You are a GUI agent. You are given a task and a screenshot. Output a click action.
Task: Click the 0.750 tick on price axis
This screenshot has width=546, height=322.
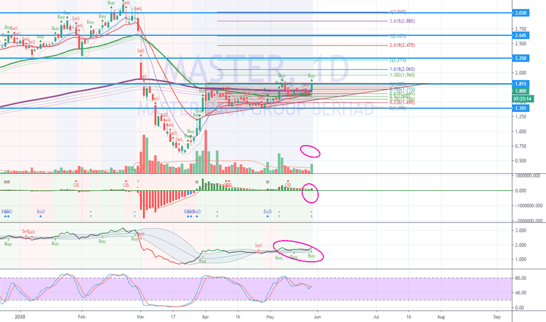click(521, 146)
